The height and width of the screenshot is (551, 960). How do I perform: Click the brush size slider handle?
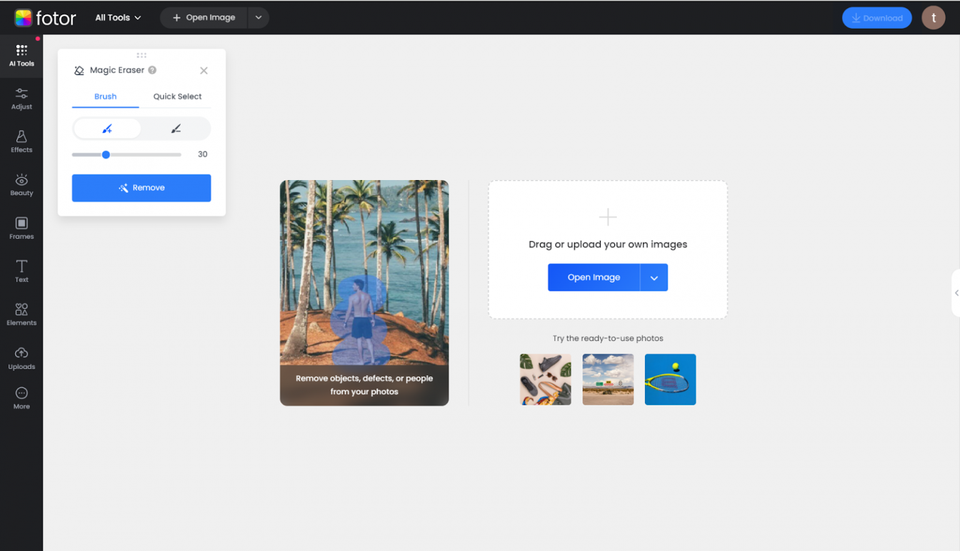click(106, 154)
